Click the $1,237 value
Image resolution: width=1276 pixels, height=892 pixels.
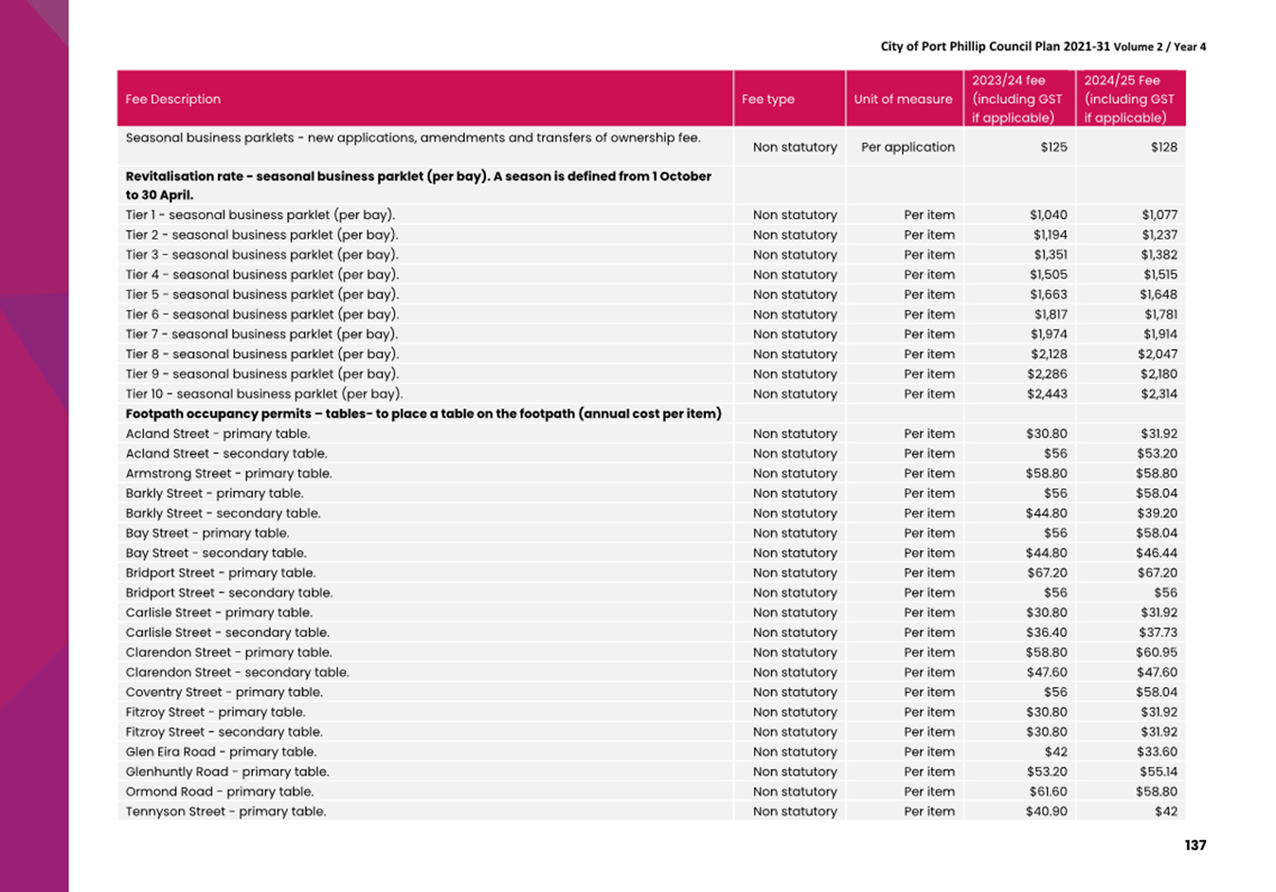1159,235
